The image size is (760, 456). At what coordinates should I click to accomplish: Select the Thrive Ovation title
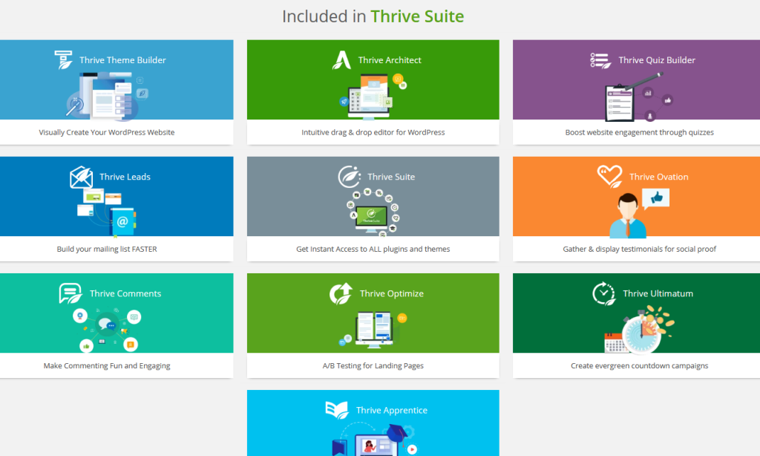[x=659, y=177]
